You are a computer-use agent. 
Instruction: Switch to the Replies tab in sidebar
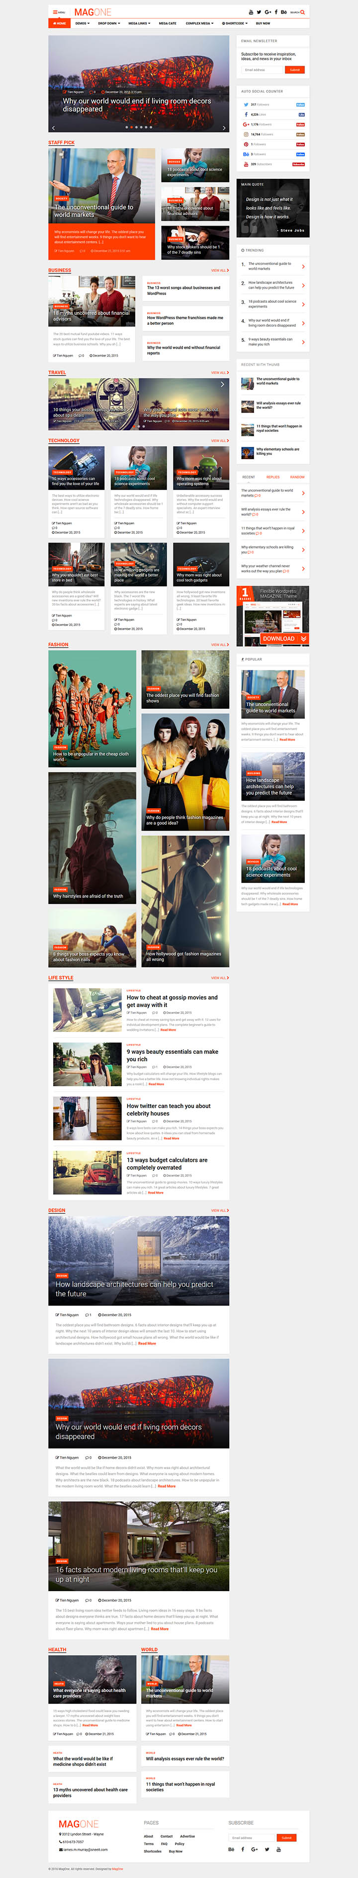point(273,477)
